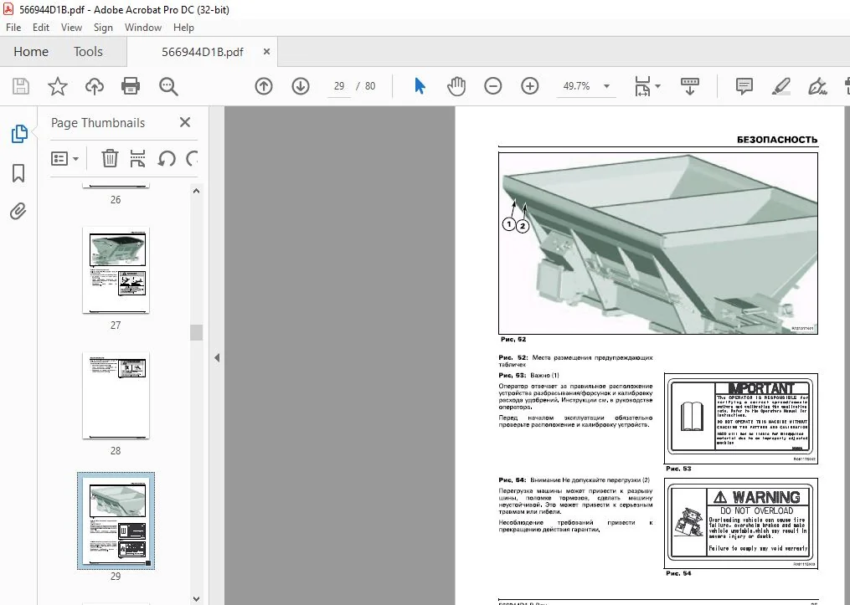Click the WARNING Do Not Overload label image

[x=740, y=523]
